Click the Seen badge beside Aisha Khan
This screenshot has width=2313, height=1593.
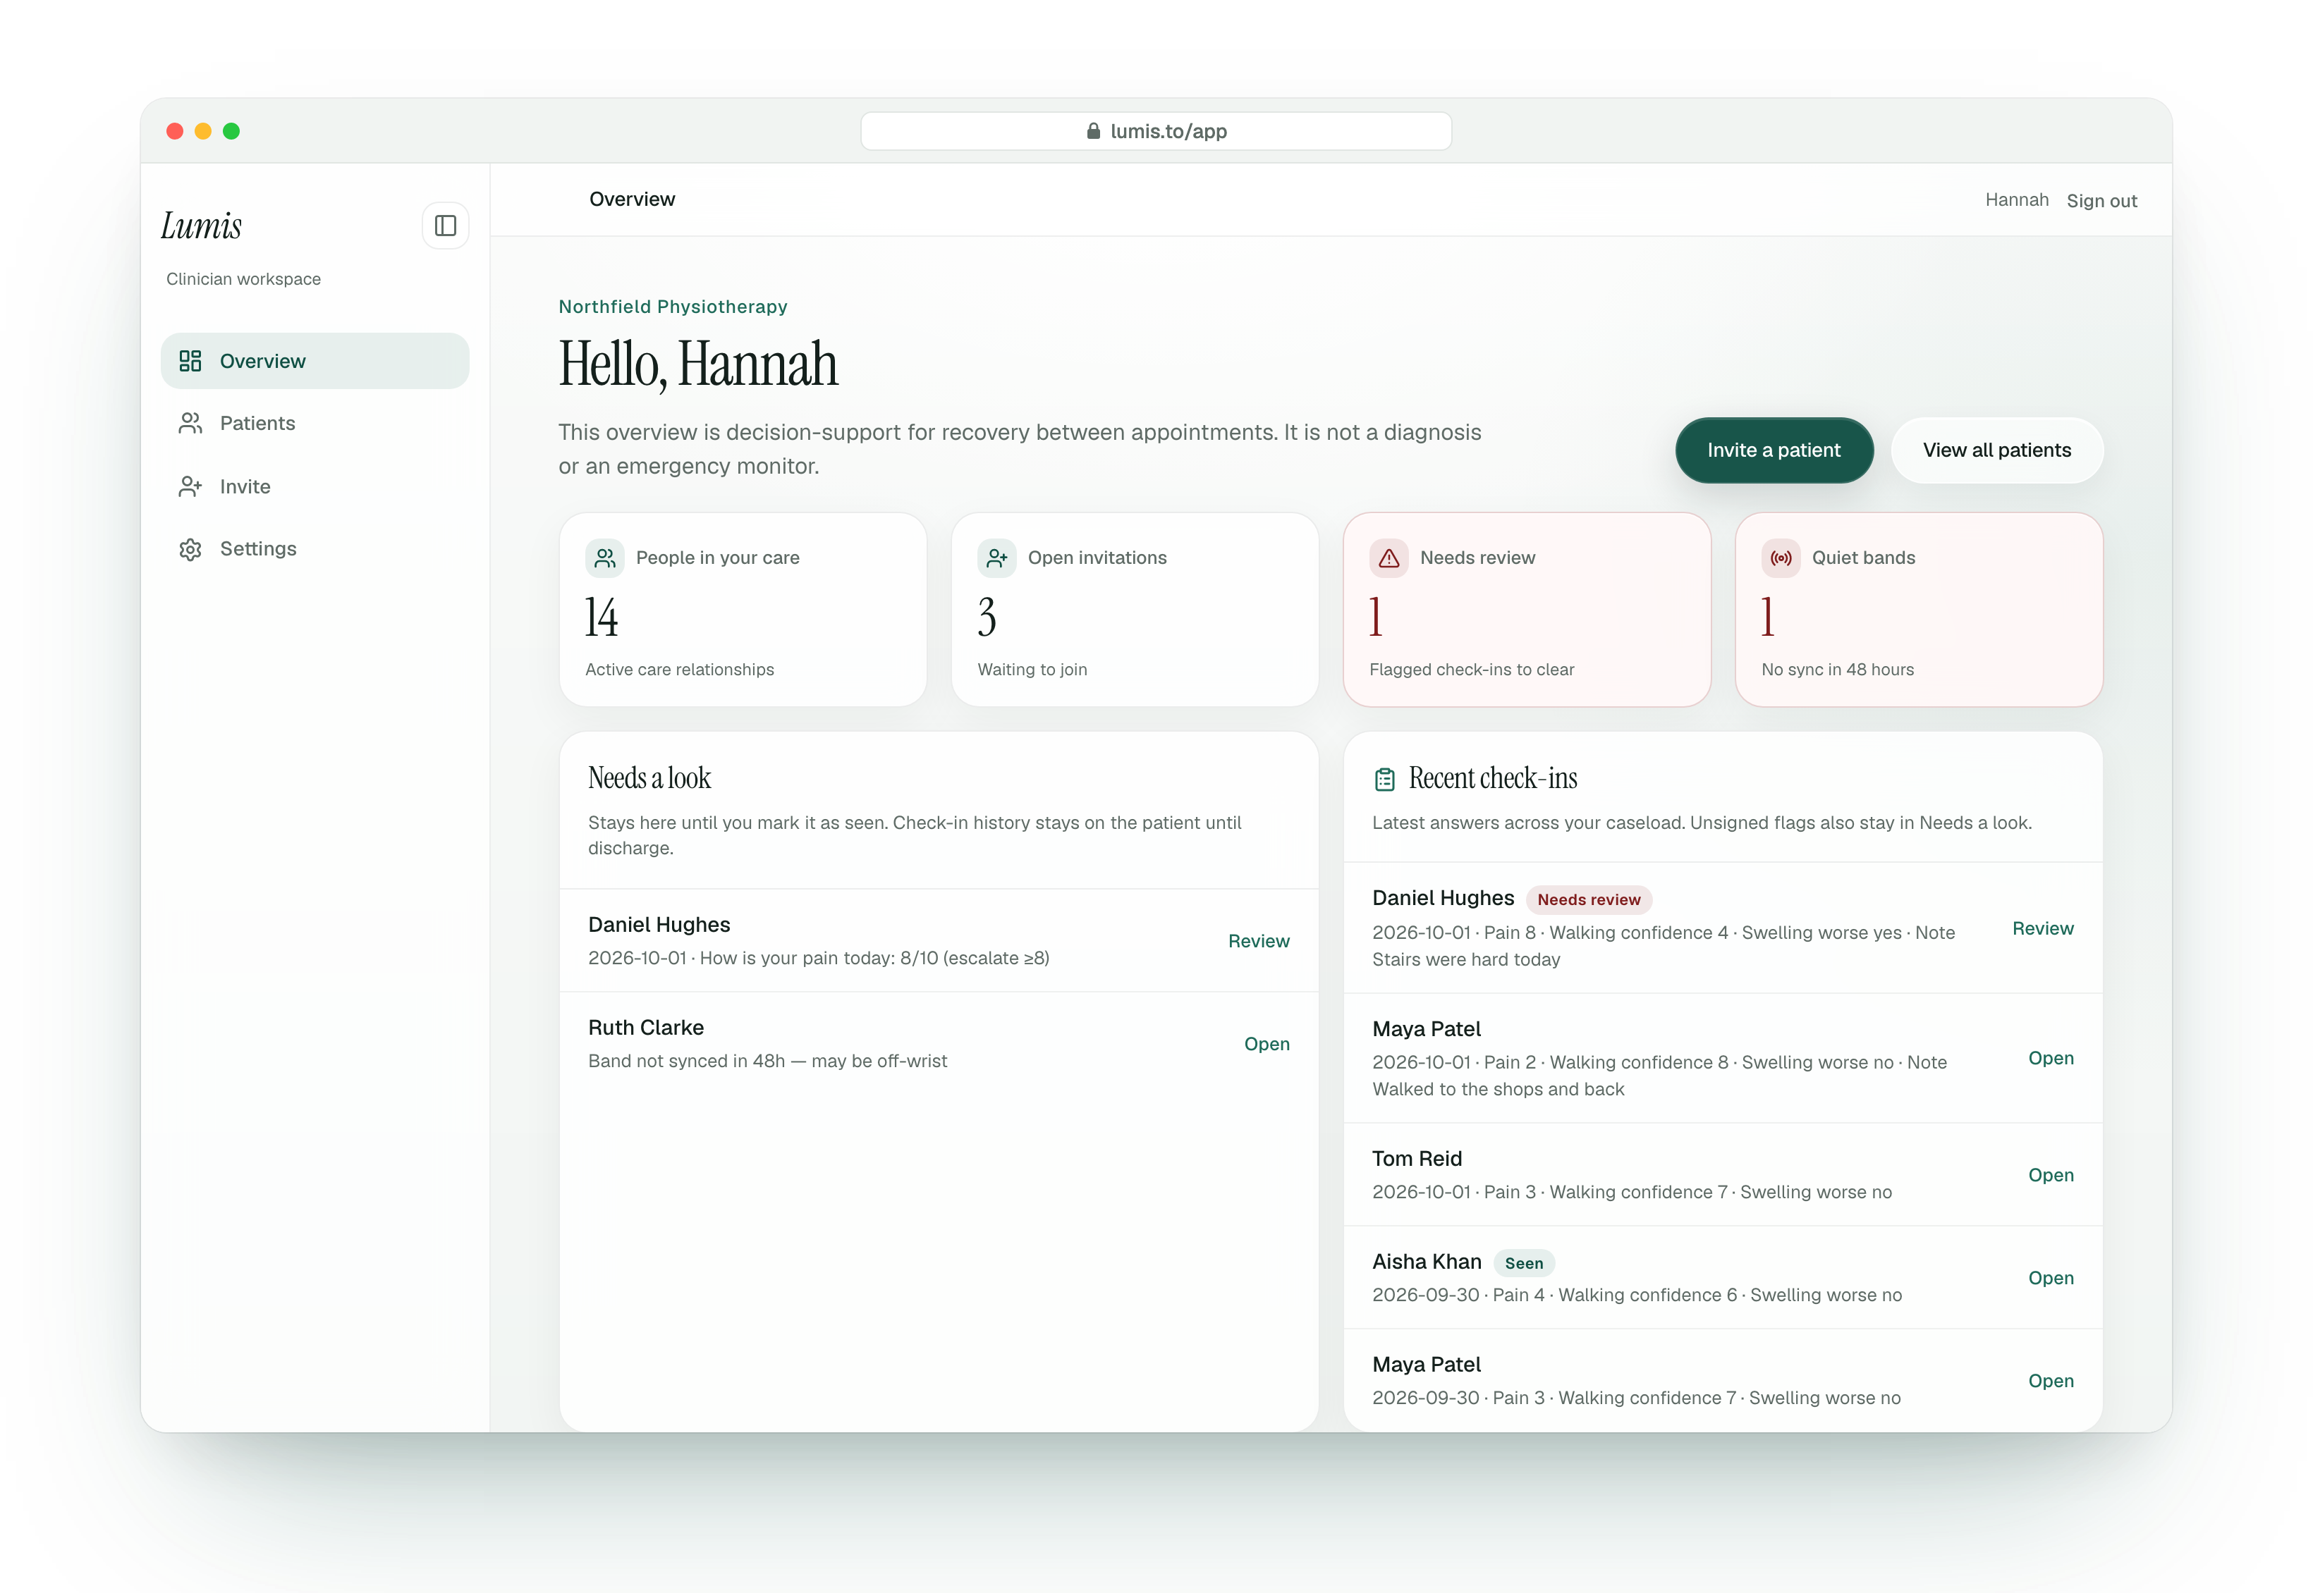[1523, 1262]
